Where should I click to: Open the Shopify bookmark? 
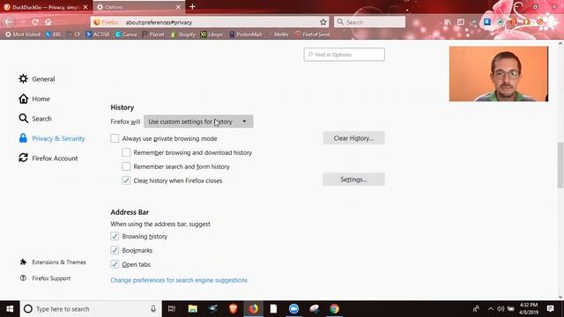coord(183,34)
